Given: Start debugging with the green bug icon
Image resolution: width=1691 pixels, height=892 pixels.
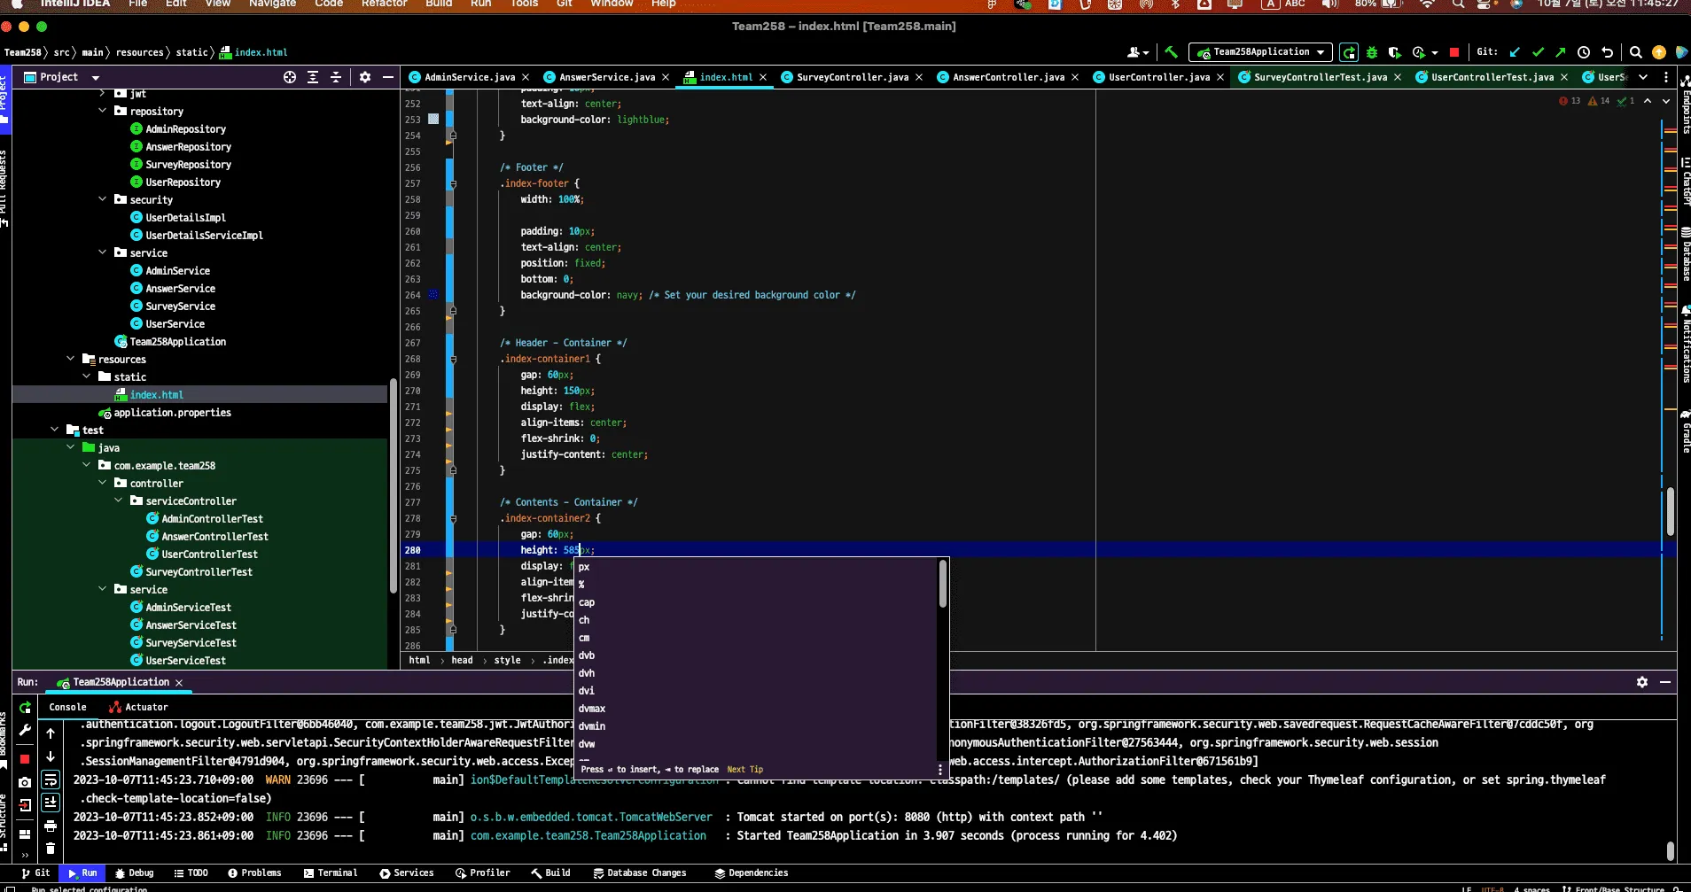Looking at the screenshot, I should click(1372, 52).
